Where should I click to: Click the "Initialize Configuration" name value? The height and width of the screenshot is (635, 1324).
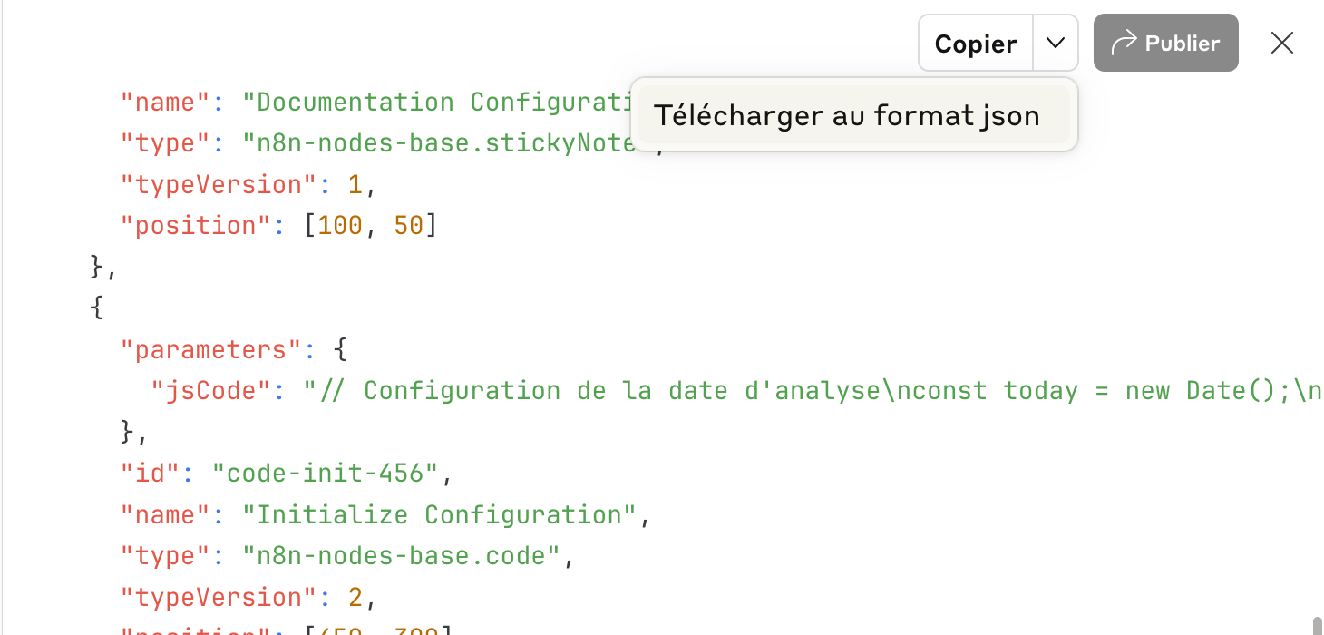(440, 515)
